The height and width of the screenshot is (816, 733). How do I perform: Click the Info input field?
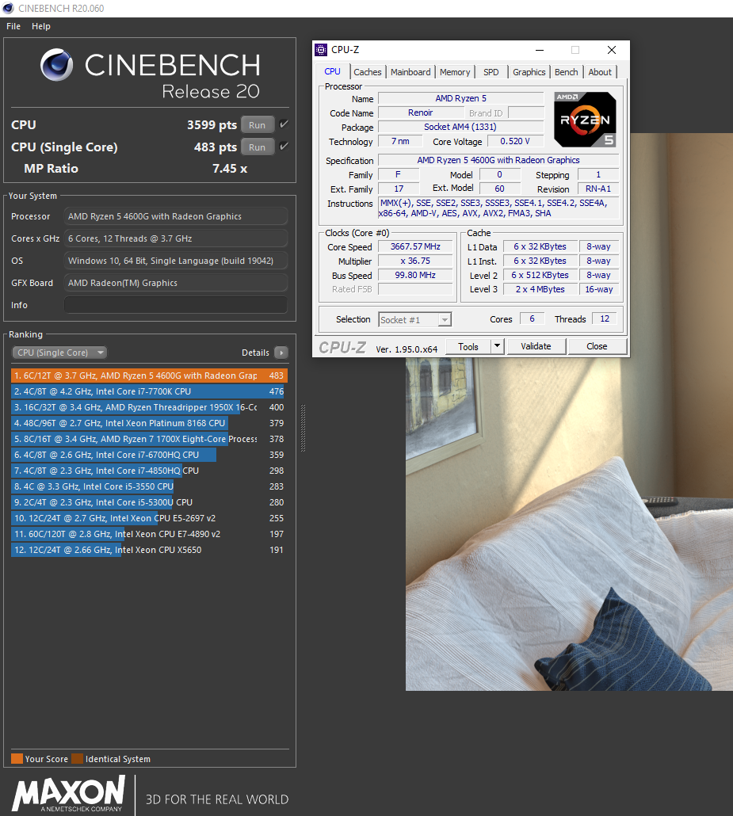175,305
